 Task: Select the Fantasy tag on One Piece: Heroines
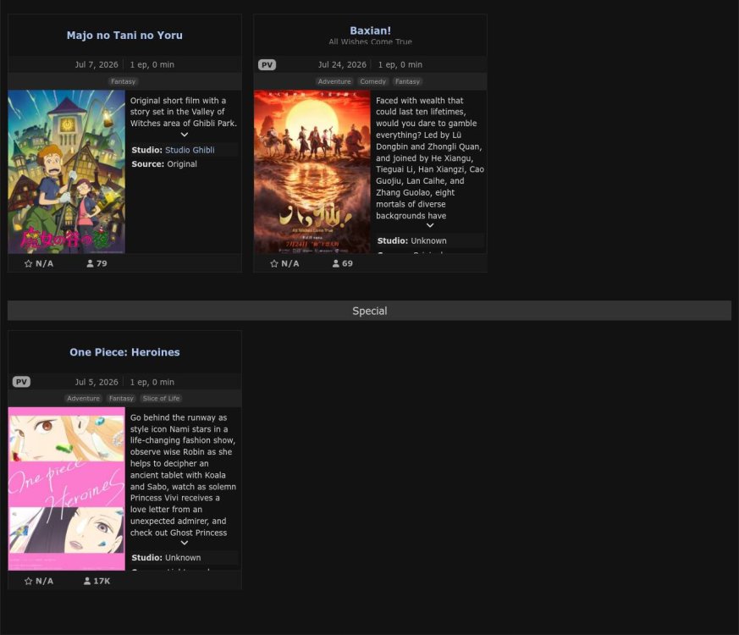[x=121, y=398]
